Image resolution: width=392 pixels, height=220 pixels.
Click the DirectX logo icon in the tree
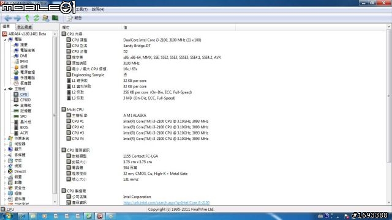point(10,172)
